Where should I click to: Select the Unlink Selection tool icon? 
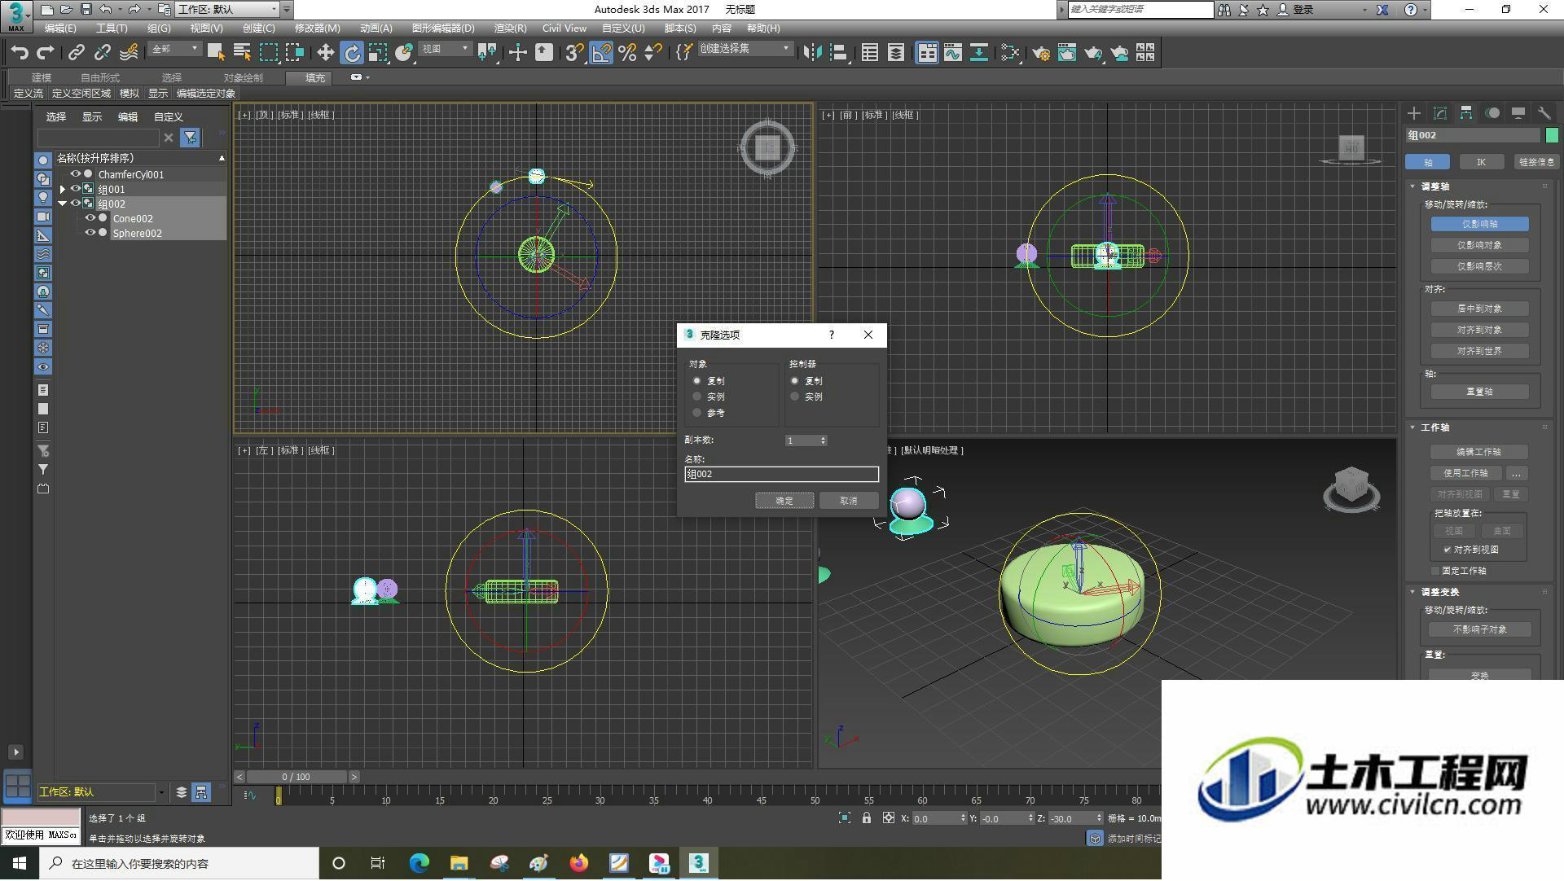102,53
